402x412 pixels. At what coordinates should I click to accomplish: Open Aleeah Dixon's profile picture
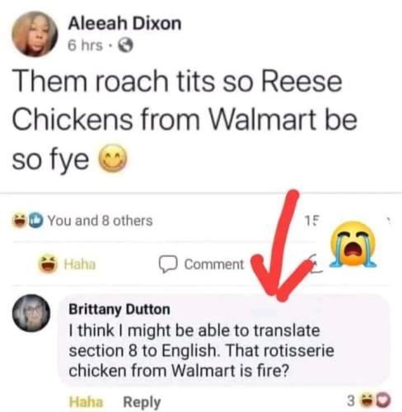pyautogui.click(x=35, y=34)
